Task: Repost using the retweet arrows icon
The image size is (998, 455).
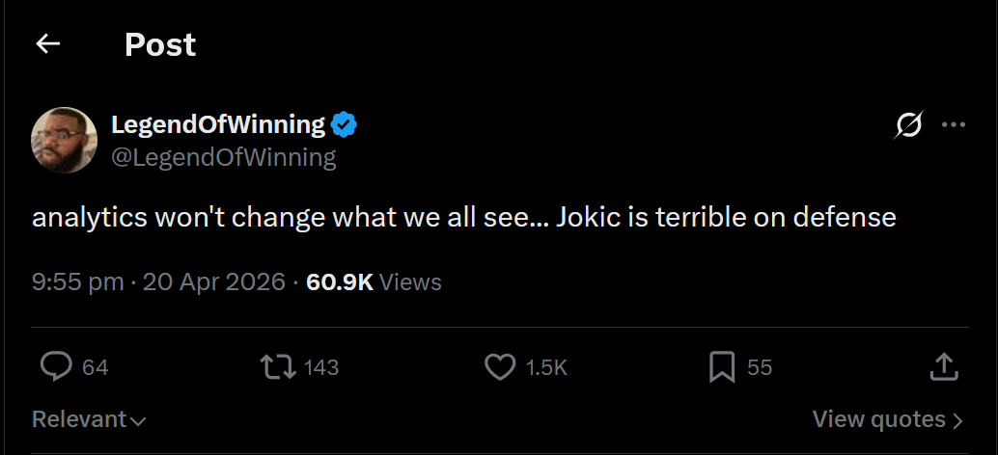Action: (278, 367)
